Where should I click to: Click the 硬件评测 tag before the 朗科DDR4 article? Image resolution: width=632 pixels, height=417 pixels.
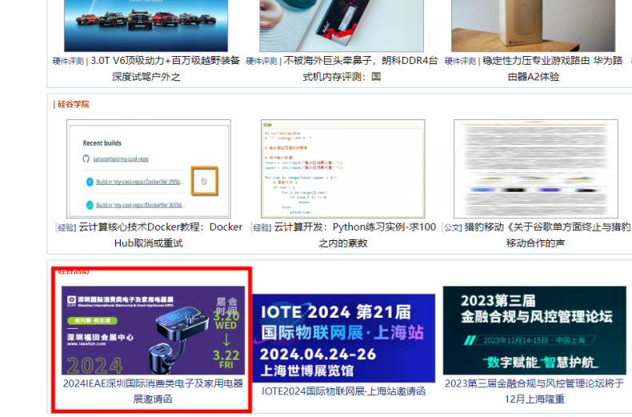262,61
